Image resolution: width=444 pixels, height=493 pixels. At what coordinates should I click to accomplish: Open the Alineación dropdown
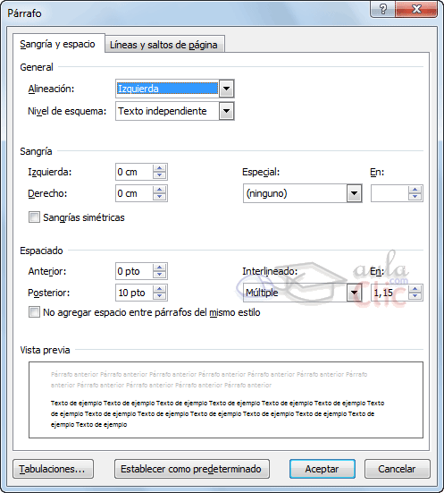(226, 89)
